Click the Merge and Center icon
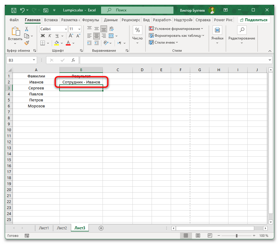The width and height of the screenshot is (279, 244). coord(111,36)
